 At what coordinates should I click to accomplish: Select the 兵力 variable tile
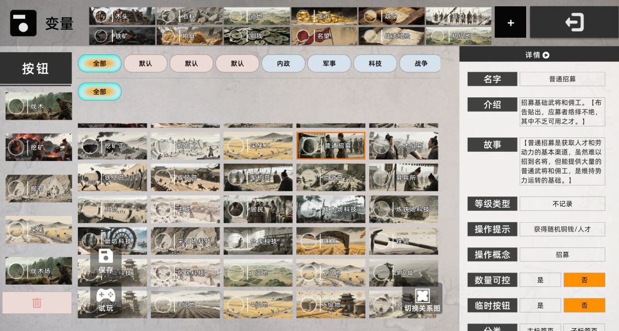tap(459, 16)
